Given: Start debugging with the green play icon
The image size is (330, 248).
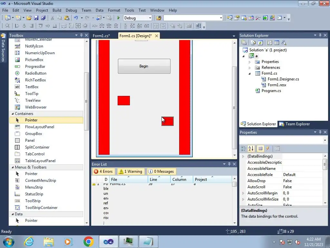Looking at the screenshot, I should click(118, 18).
